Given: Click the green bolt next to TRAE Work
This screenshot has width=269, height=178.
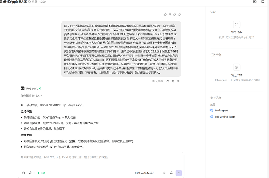Looking at the screenshot, I should click(x=40, y=88).
